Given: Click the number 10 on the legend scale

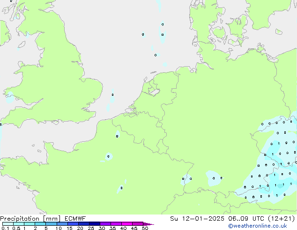Looking at the screenshot, I should click(58, 229).
